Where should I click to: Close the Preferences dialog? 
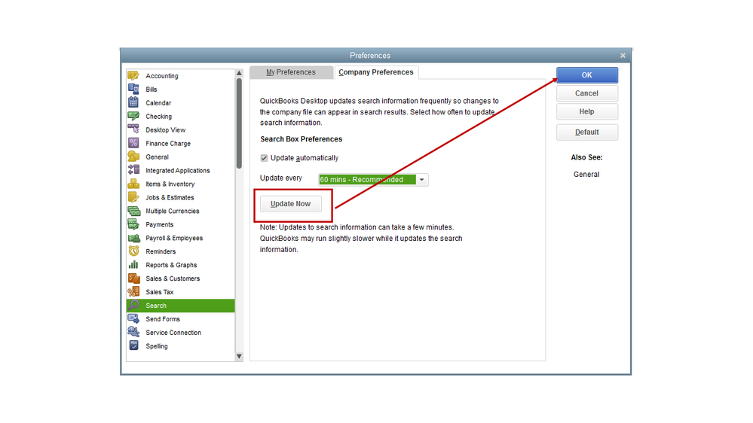(623, 56)
